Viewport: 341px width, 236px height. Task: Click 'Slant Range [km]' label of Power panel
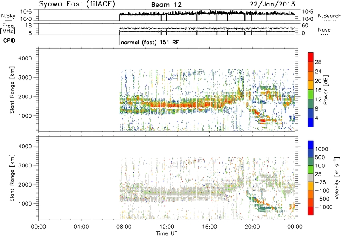click(12, 90)
